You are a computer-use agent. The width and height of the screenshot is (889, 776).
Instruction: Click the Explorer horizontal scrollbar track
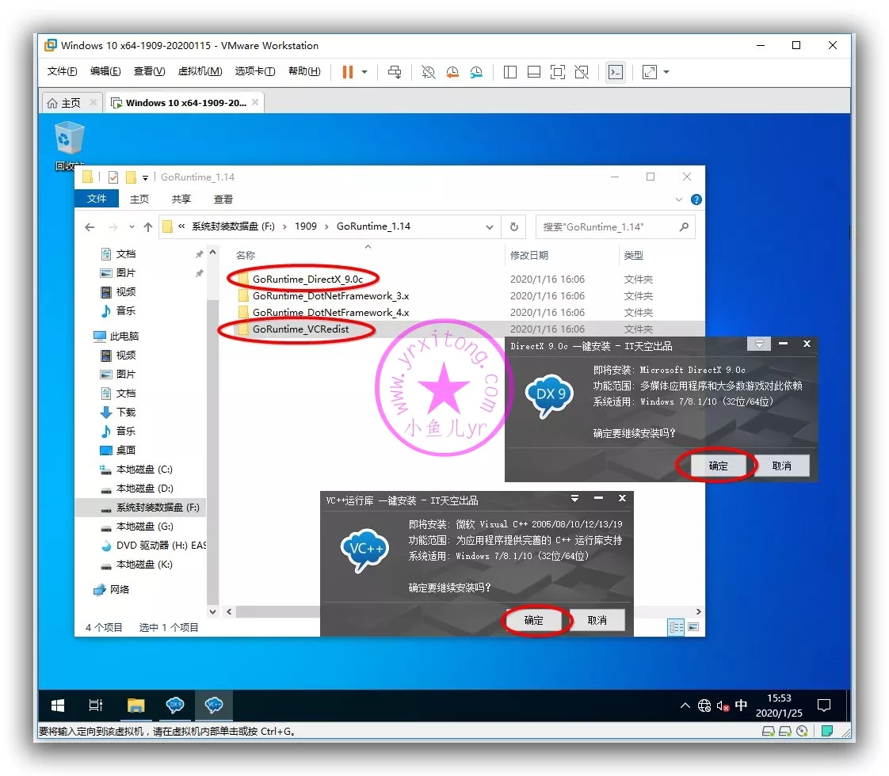(460, 612)
